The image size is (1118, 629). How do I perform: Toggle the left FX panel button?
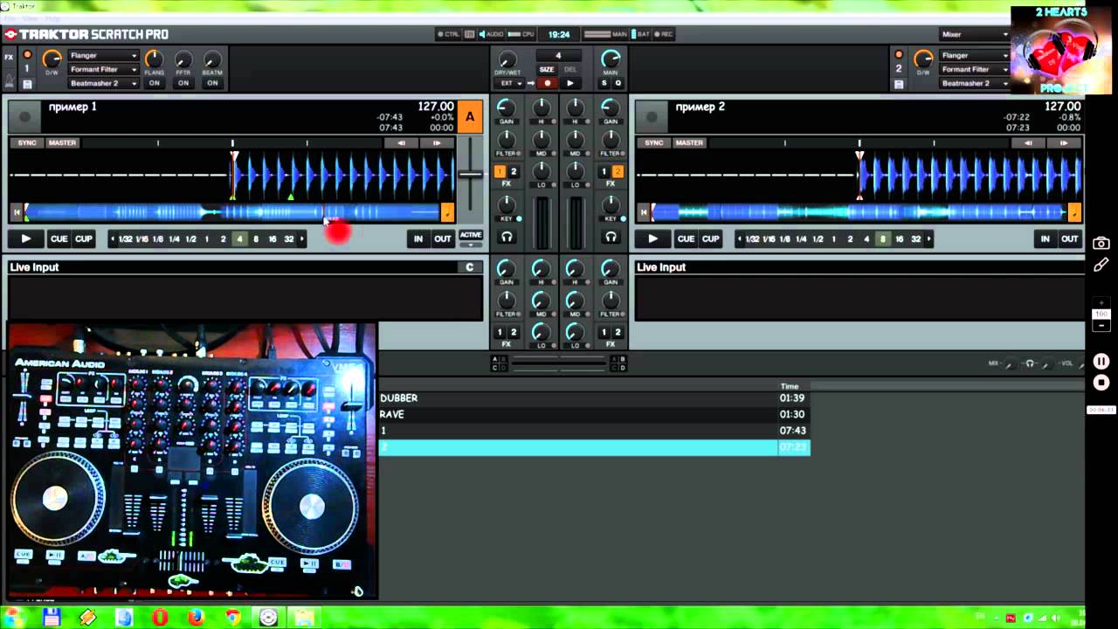10,57
